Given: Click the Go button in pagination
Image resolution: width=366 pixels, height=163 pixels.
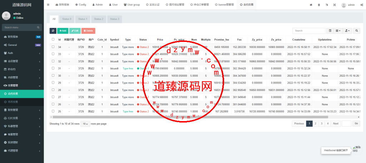Looking at the screenshot, I should pyautogui.click(x=356, y=124).
